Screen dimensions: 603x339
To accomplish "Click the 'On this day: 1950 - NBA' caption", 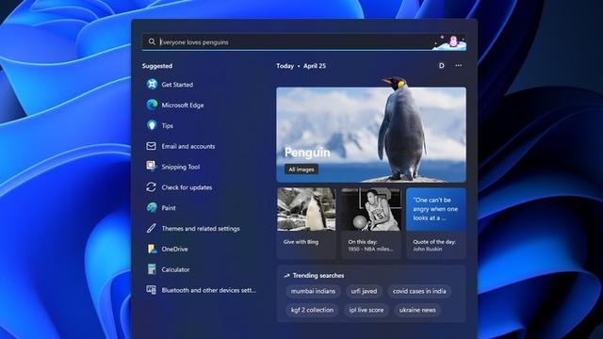I will [x=370, y=245].
